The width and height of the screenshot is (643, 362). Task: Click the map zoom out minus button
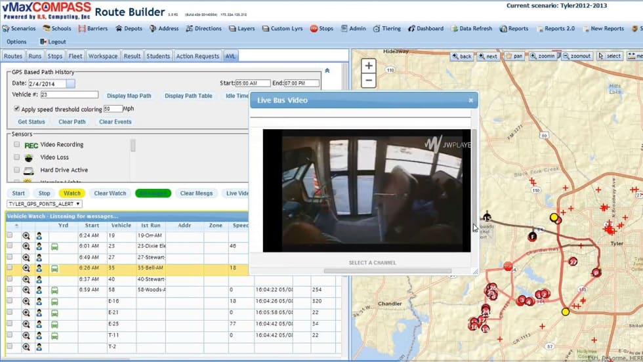pyautogui.click(x=369, y=81)
